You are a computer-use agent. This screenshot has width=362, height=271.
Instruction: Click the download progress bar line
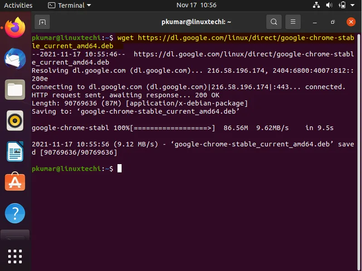coord(183,128)
